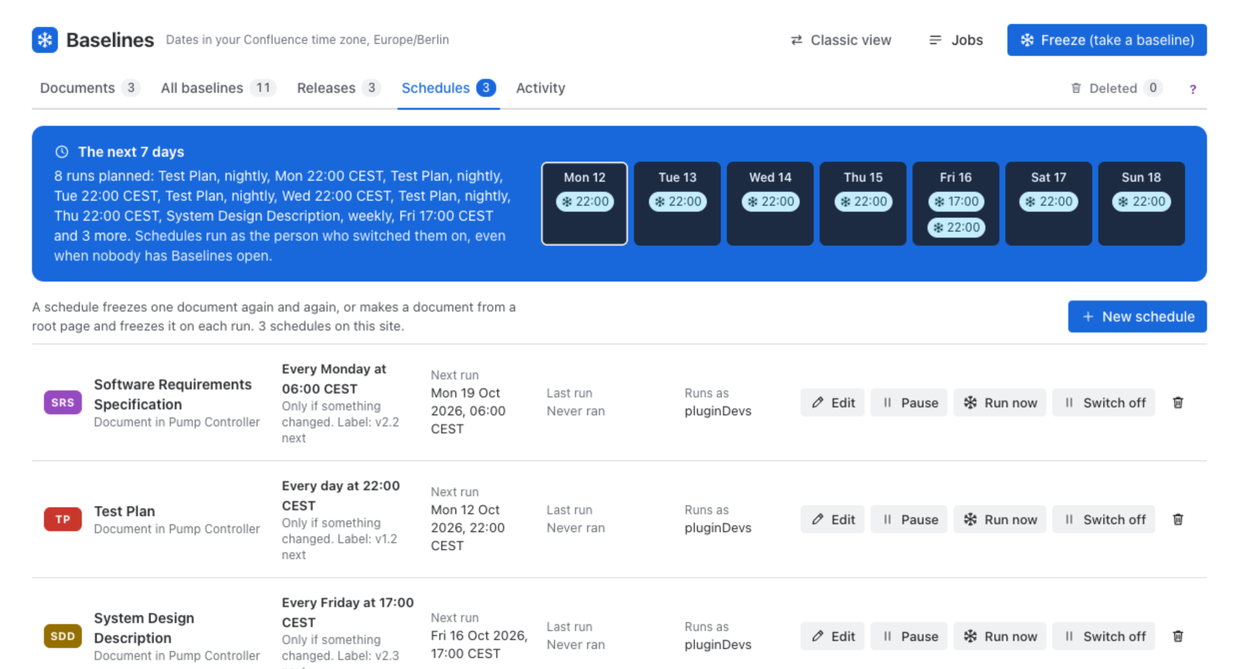Screen dimensions: 1239x669
Task: Open the Releases tab
Action: tap(338, 88)
